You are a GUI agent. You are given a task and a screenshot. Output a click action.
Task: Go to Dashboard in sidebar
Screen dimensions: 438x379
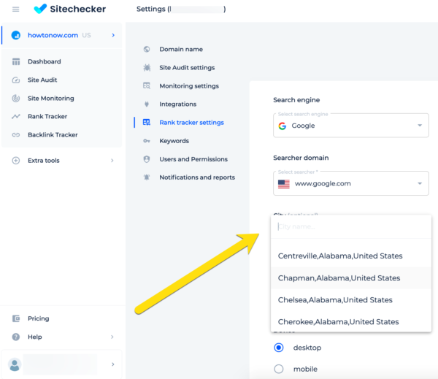click(44, 61)
